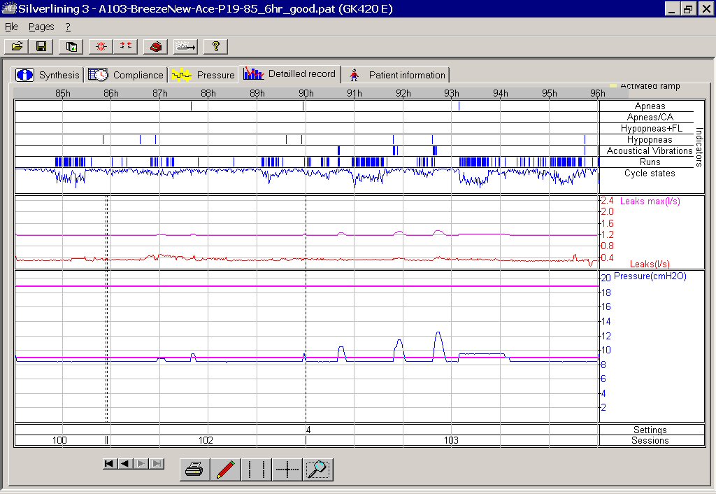Open the File menu
This screenshot has width=716, height=494.
coord(11,27)
